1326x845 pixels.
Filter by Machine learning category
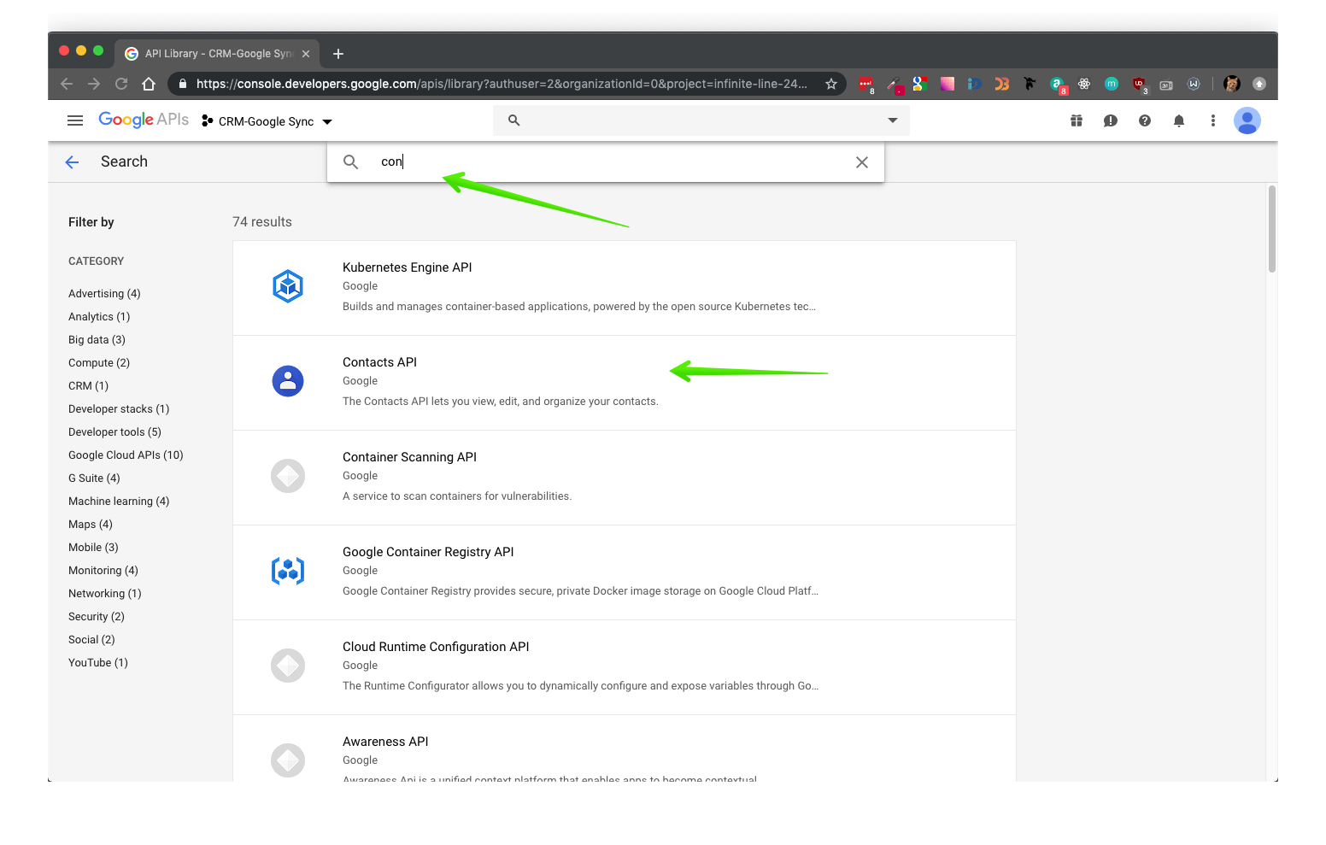coord(119,502)
